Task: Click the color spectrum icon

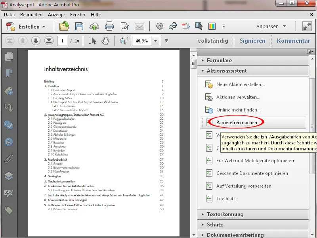Action: coord(212,26)
